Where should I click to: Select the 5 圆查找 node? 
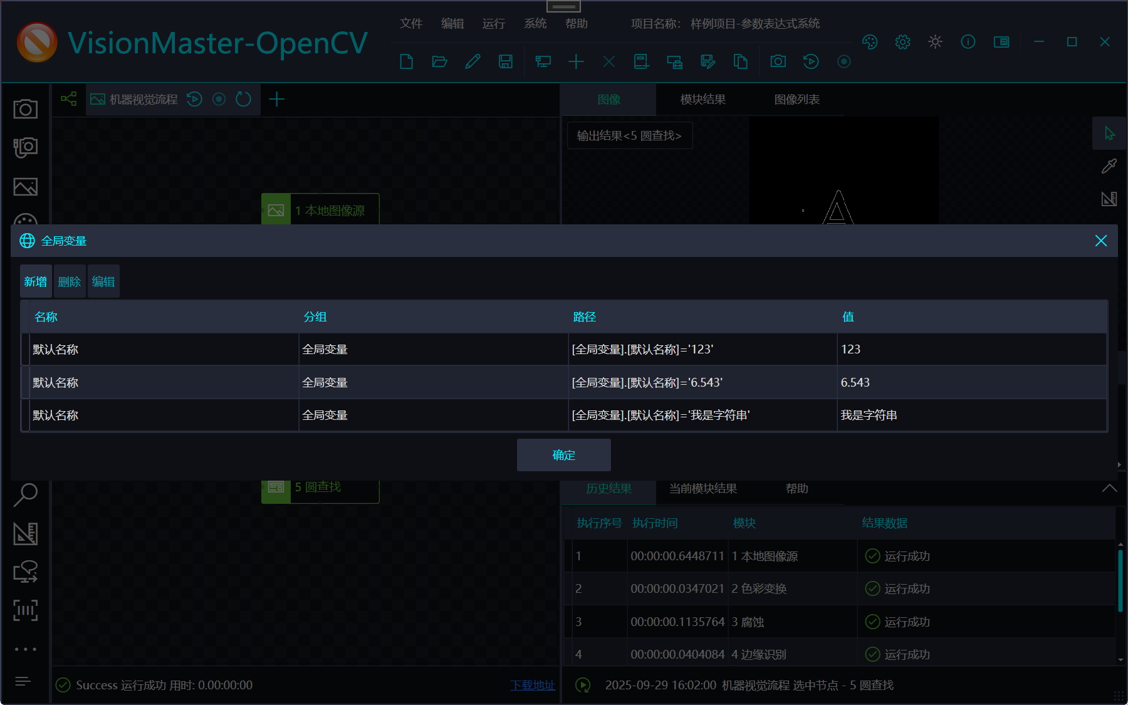tap(320, 491)
